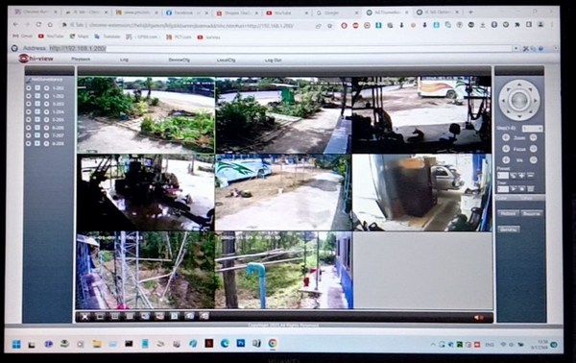Viewport: 576px width, 363px height.
Task: Toggle first circle of channel 8-208 row
Action: pos(29,144)
